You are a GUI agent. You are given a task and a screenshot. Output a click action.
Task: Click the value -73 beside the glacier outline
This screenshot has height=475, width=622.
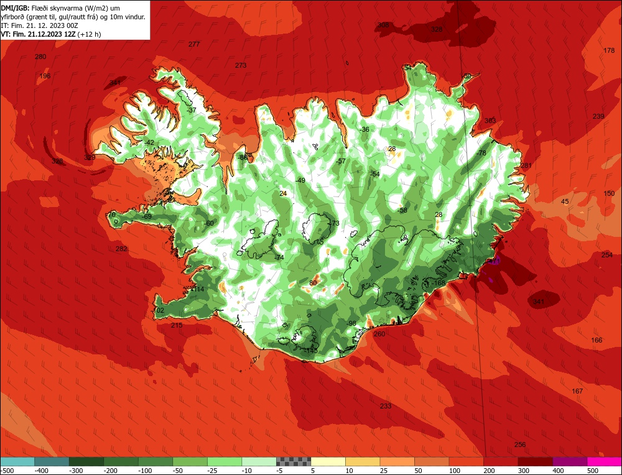point(335,223)
